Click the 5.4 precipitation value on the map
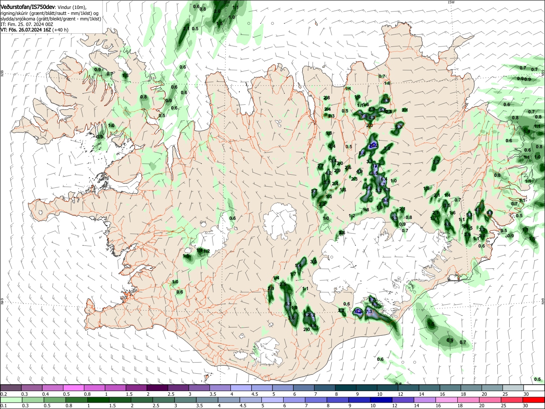This screenshot has width=545, height=409. [298, 266]
